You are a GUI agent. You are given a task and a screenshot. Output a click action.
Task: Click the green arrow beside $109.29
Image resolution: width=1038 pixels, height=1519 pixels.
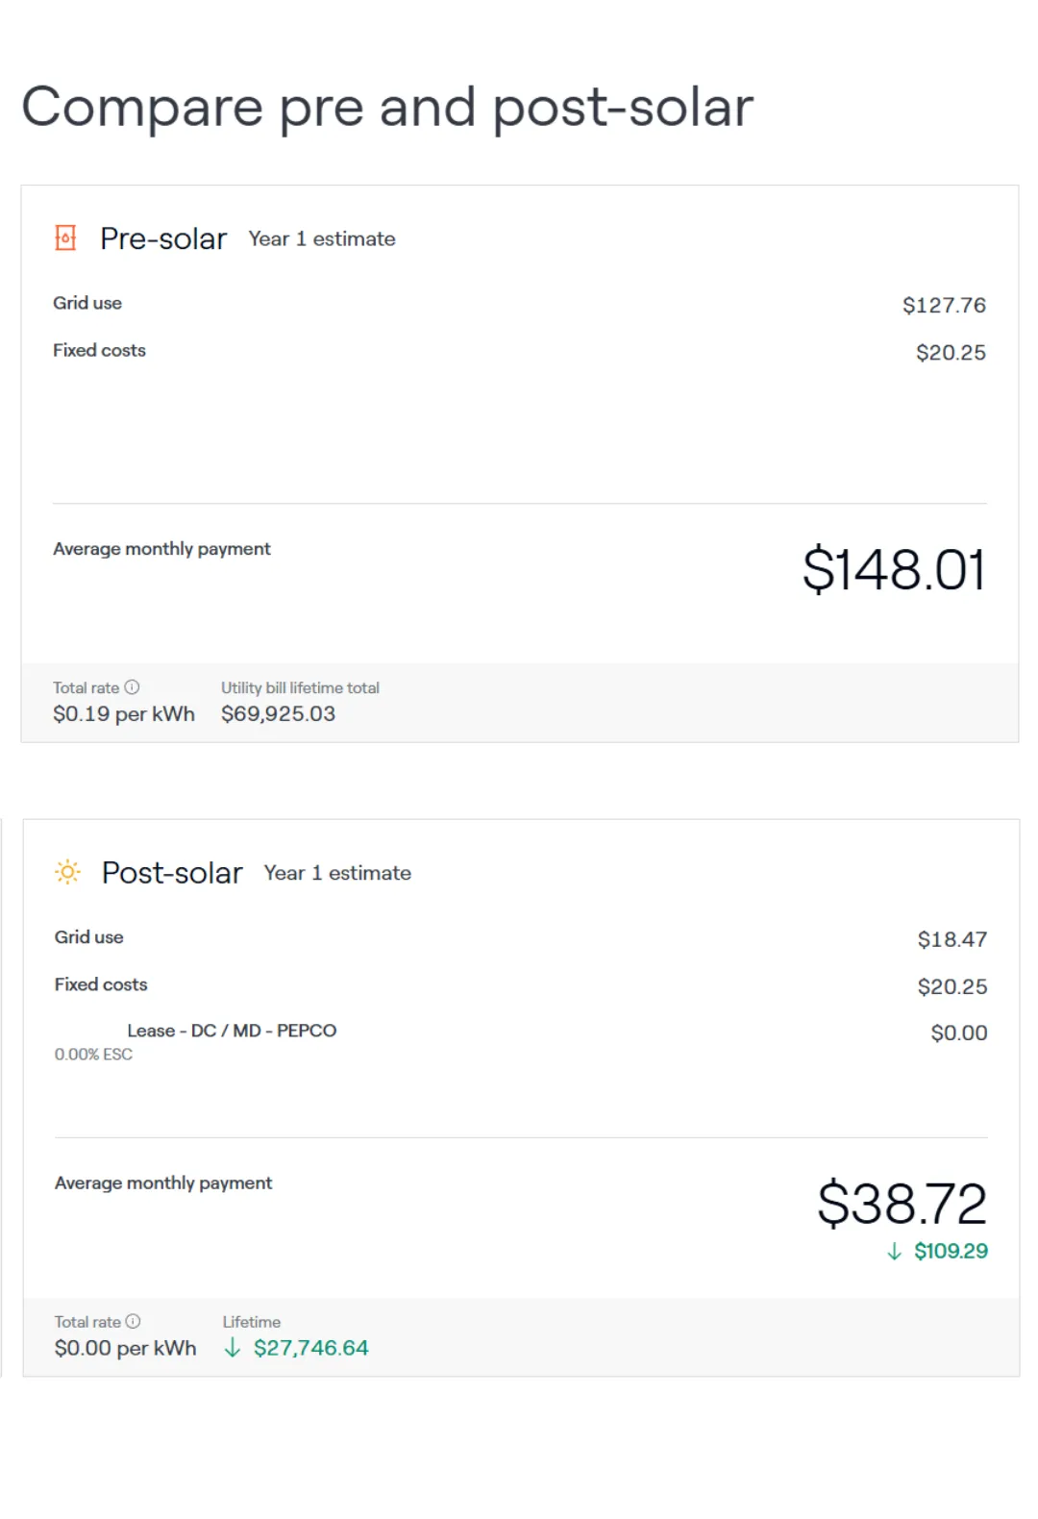point(894,1251)
